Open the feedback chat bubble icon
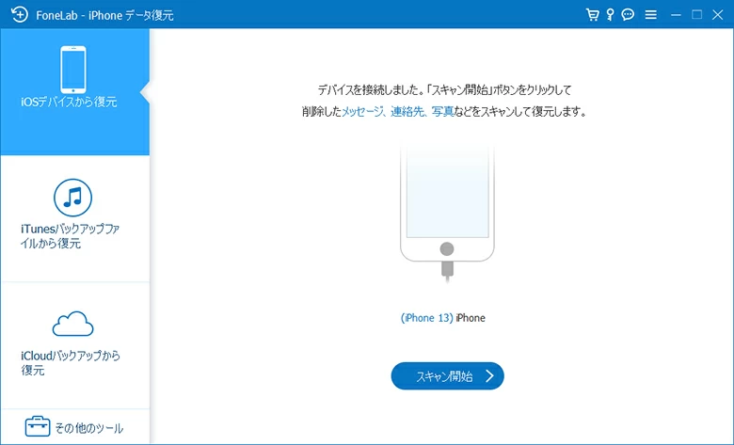734x445 pixels. click(628, 15)
